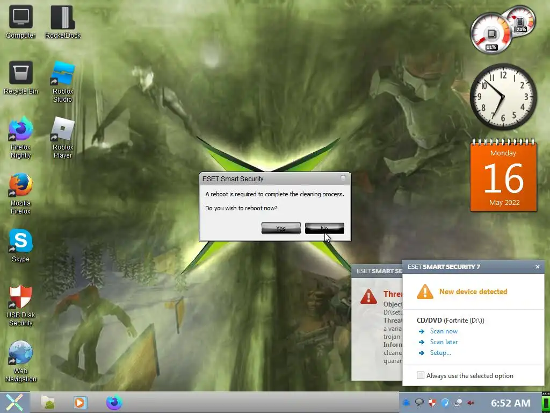Screen dimensions: 550x413
Task: Click the 'Do you wish to reboot now?' text
Action: [x=241, y=208]
